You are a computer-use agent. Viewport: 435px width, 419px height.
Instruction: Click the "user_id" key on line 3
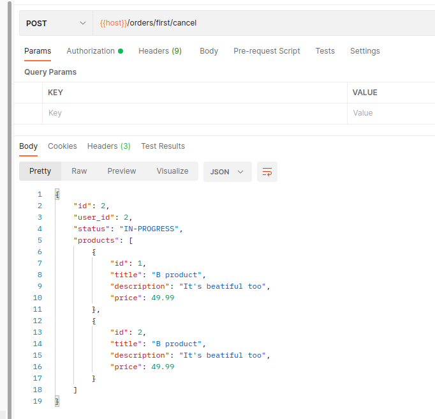94,217
